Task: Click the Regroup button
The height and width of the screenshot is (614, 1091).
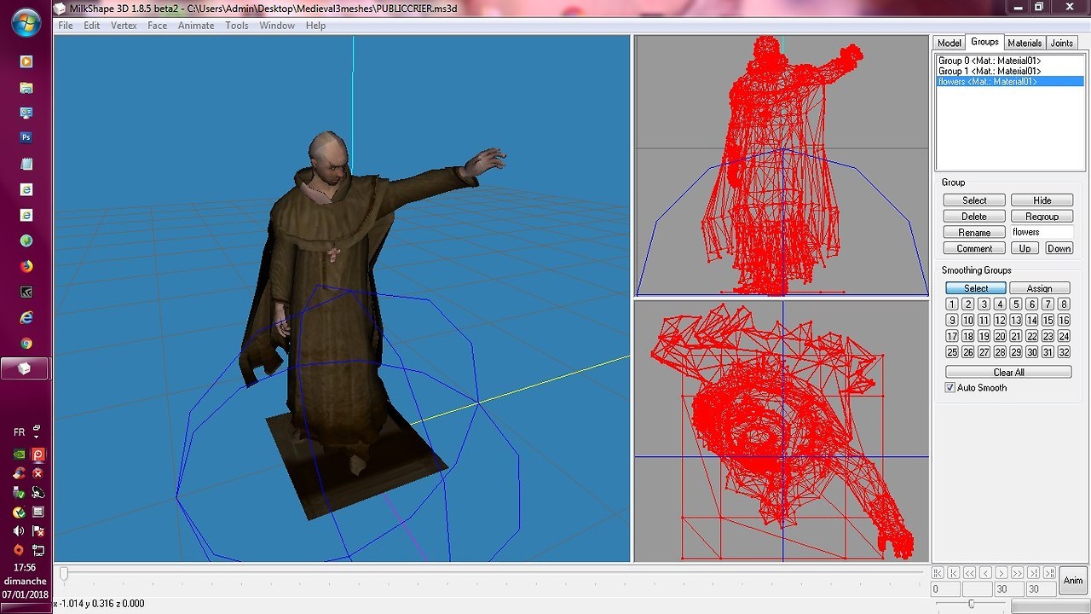Action: pyautogui.click(x=1042, y=217)
